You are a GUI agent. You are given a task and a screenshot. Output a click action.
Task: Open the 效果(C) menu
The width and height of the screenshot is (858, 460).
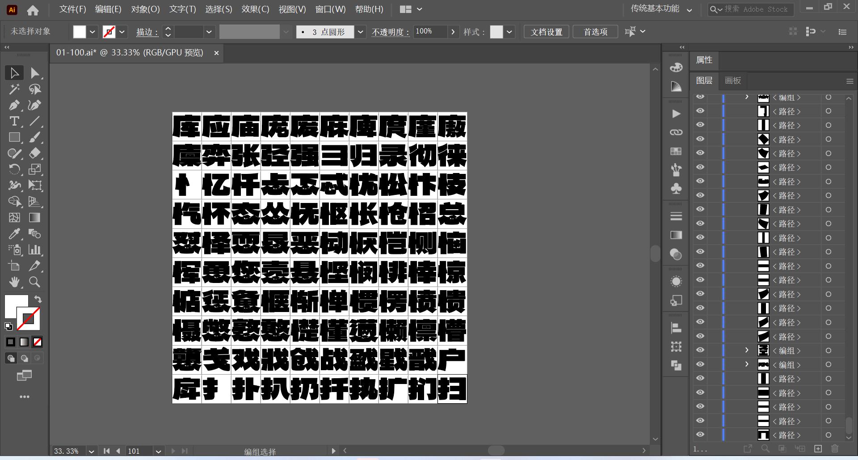click(255, 9)
